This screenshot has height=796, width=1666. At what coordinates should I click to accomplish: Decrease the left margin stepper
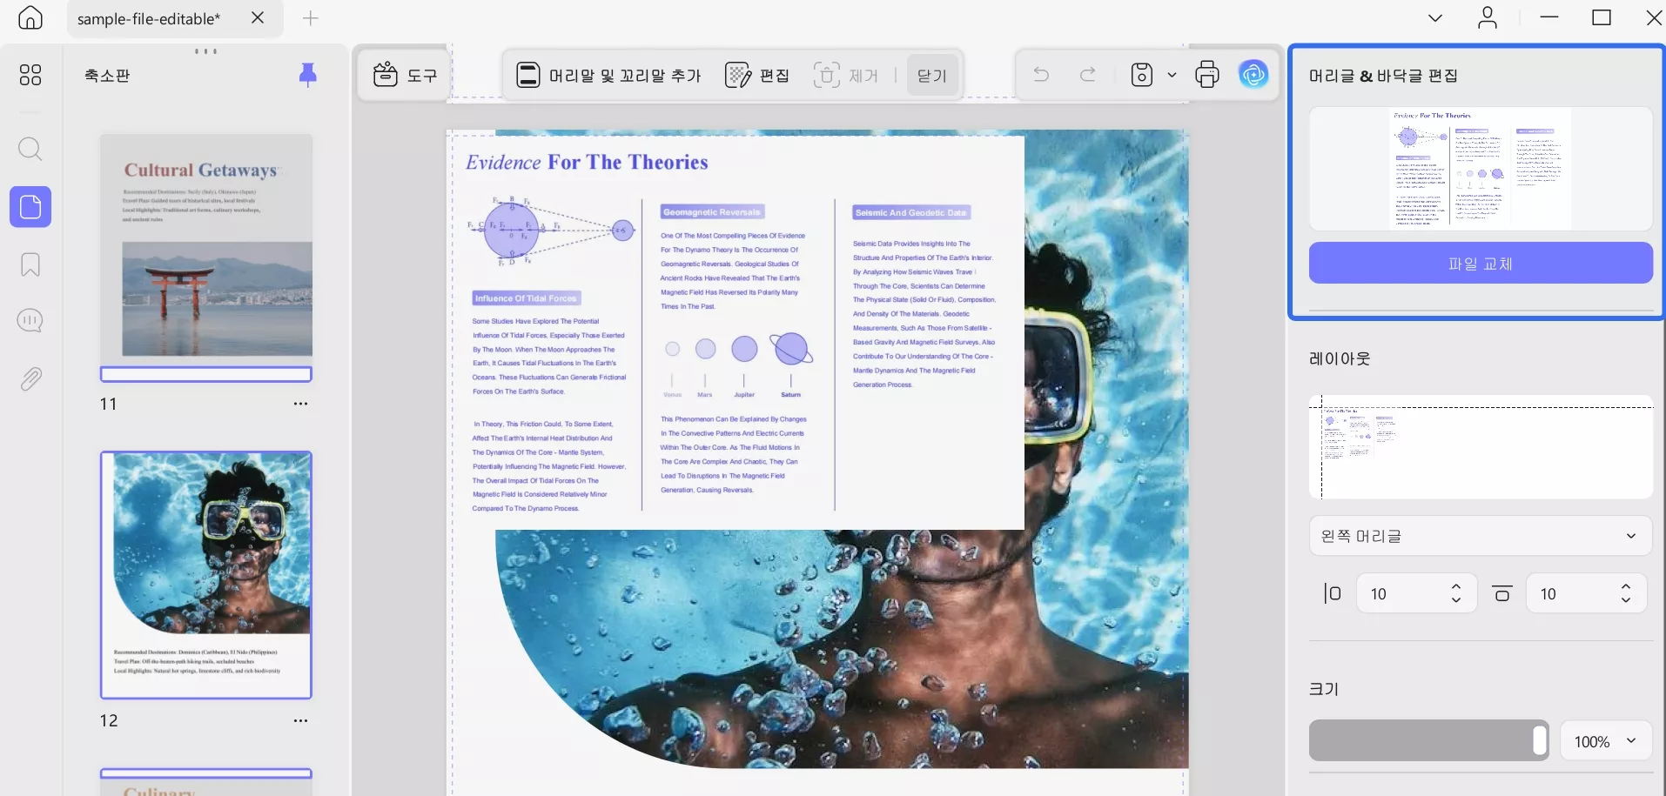click(1456, 600)
